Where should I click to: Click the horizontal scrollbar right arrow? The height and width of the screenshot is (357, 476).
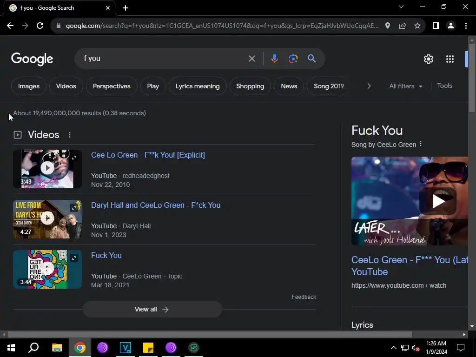(x=464, y=335)
